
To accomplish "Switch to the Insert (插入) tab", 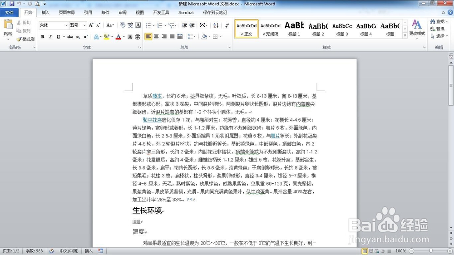I will tap(45, 12).
